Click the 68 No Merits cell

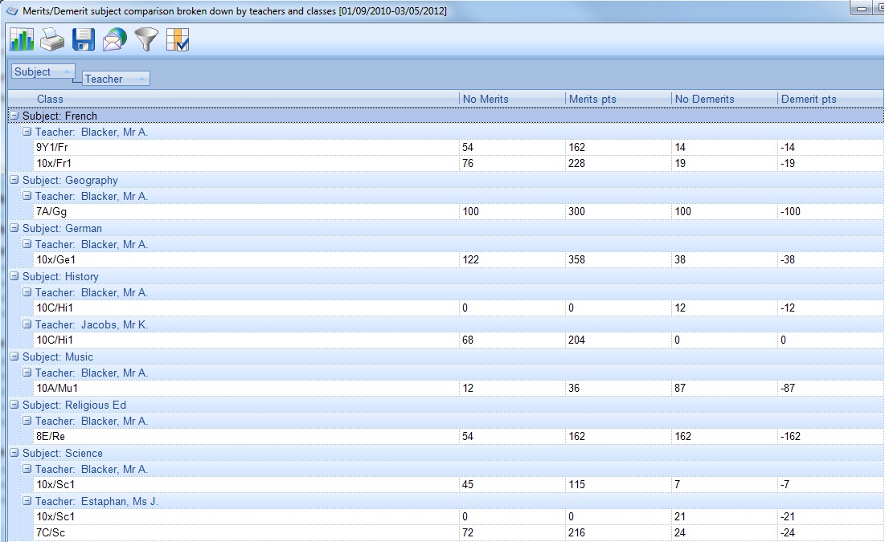click(512, 340)
